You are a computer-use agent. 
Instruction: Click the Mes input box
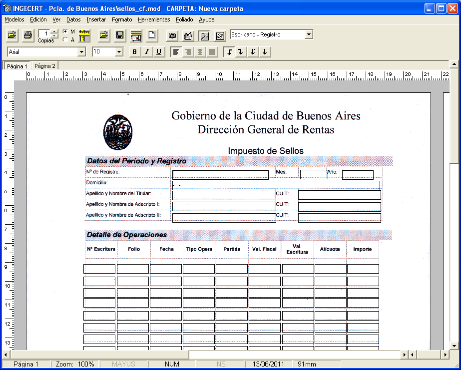pos(314,174)
